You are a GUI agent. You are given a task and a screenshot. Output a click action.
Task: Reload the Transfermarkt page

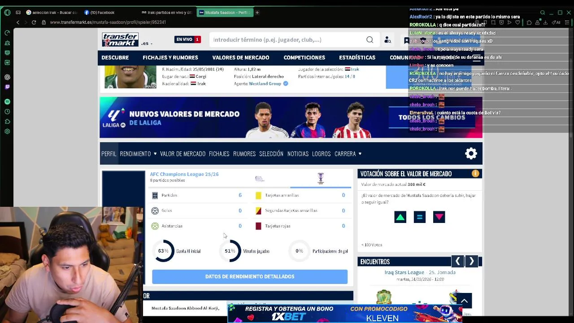(34, 22)
